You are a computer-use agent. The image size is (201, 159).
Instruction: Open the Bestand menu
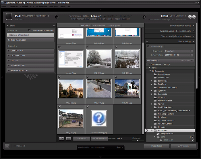coord(5,6)
